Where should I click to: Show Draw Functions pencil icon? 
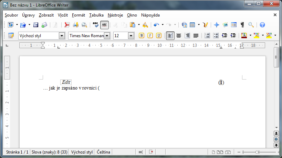[205, 25]
